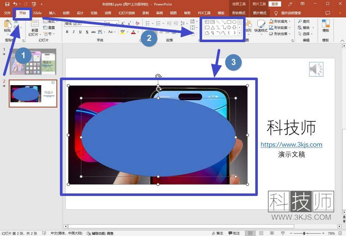The image size is (346, 236).
Task: Select the text box shape in shapes gallery
Action: pos(207,22)
